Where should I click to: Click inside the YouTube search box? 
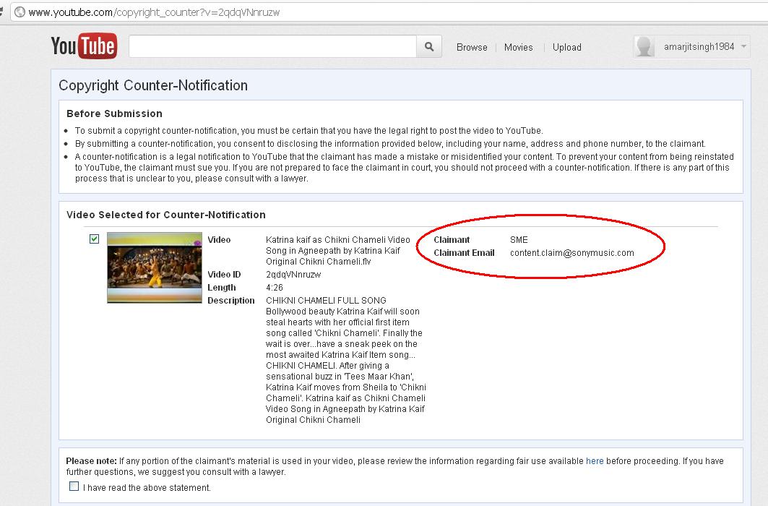tap(273, 46)
